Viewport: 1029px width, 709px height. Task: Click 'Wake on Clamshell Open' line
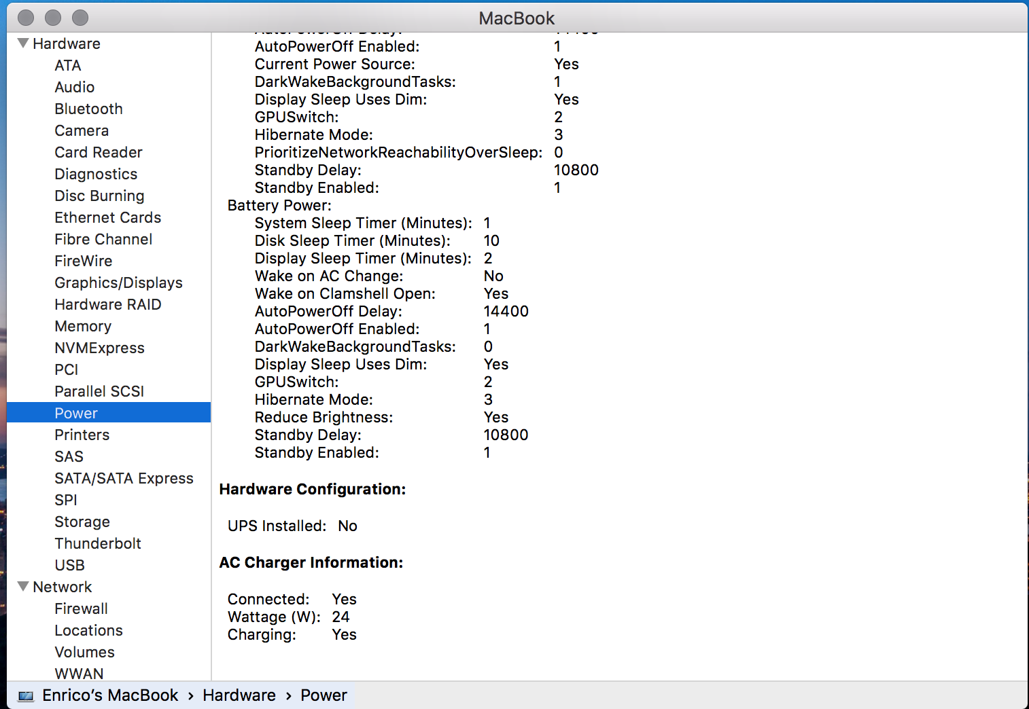[x=382, y=294]
